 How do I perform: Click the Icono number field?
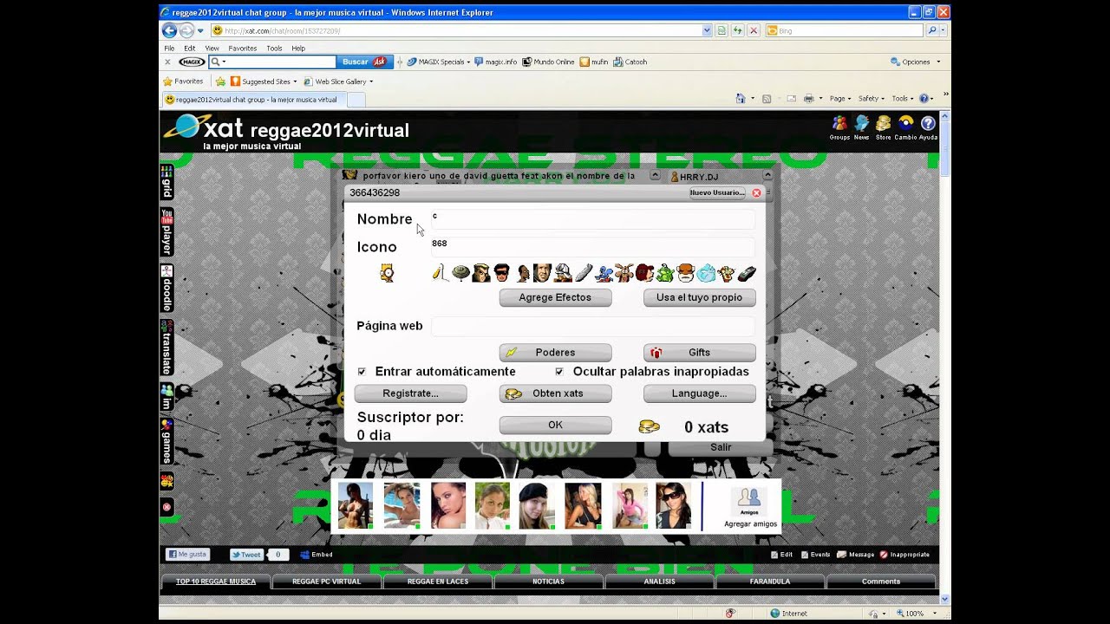point(593,246)
